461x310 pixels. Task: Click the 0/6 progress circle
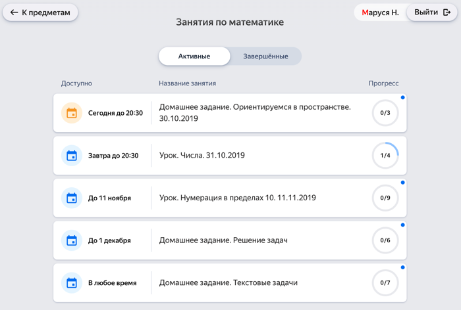point(385,240)
